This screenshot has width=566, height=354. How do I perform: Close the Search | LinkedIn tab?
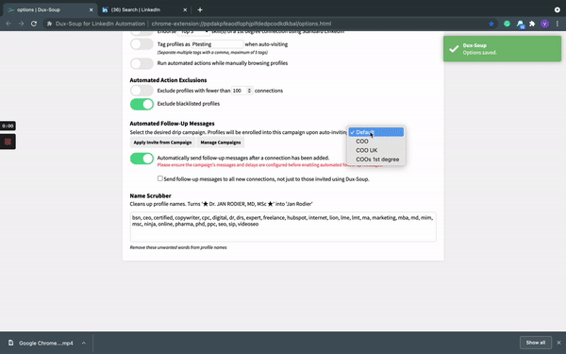coord(185,9)
